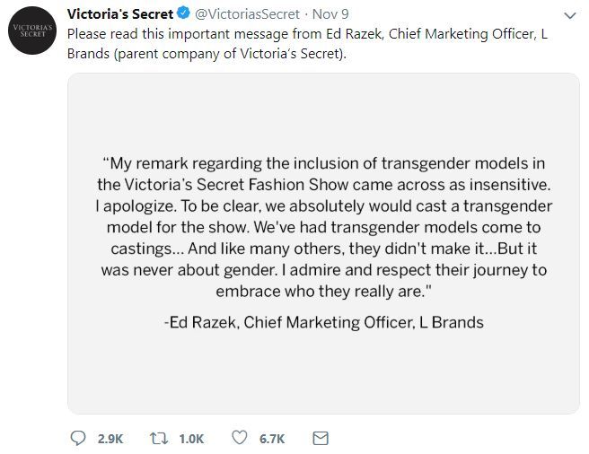Viewport: 589px width, 454px height.
Task: Like the tweet with the heart icon
Action: [241, 438]
